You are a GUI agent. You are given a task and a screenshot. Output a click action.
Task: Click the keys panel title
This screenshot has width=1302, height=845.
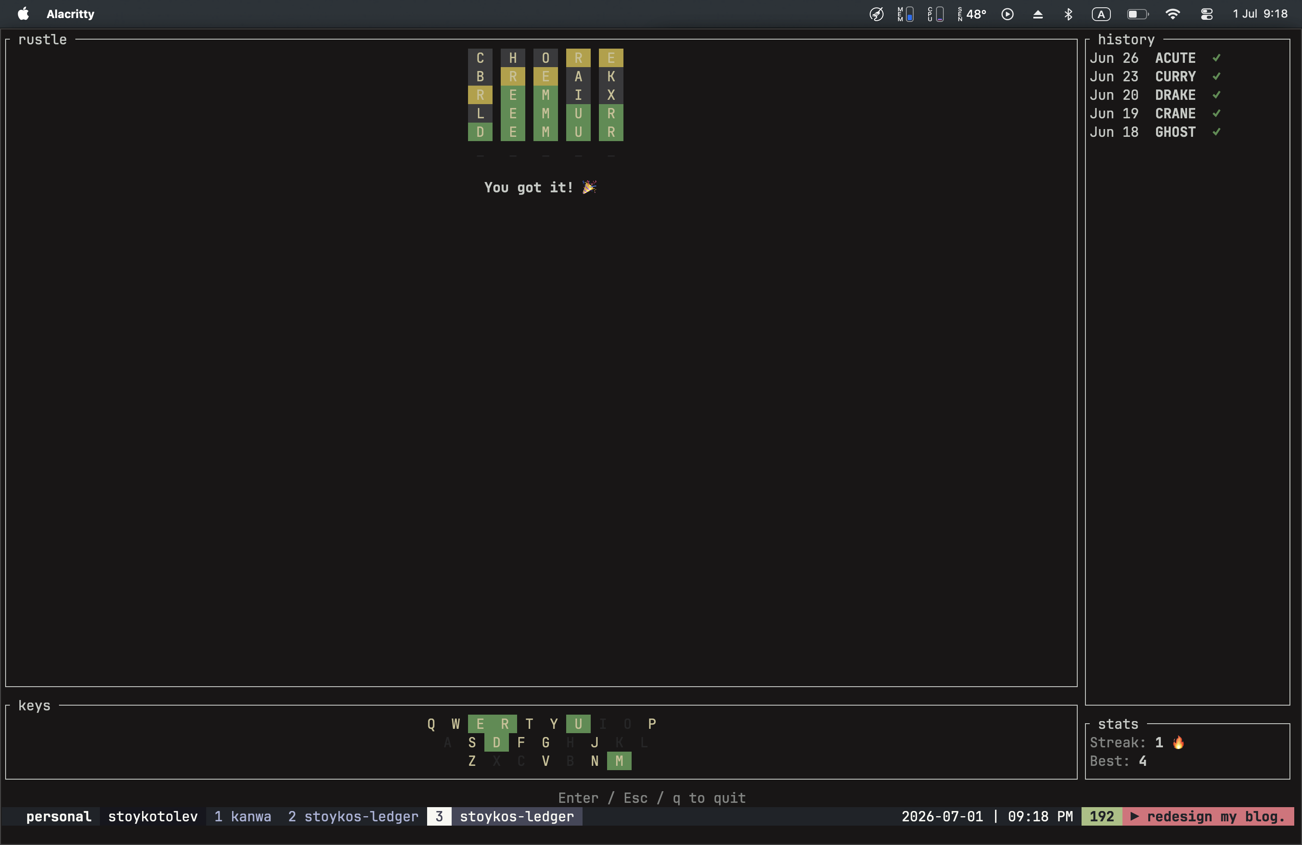click(34, 705)
